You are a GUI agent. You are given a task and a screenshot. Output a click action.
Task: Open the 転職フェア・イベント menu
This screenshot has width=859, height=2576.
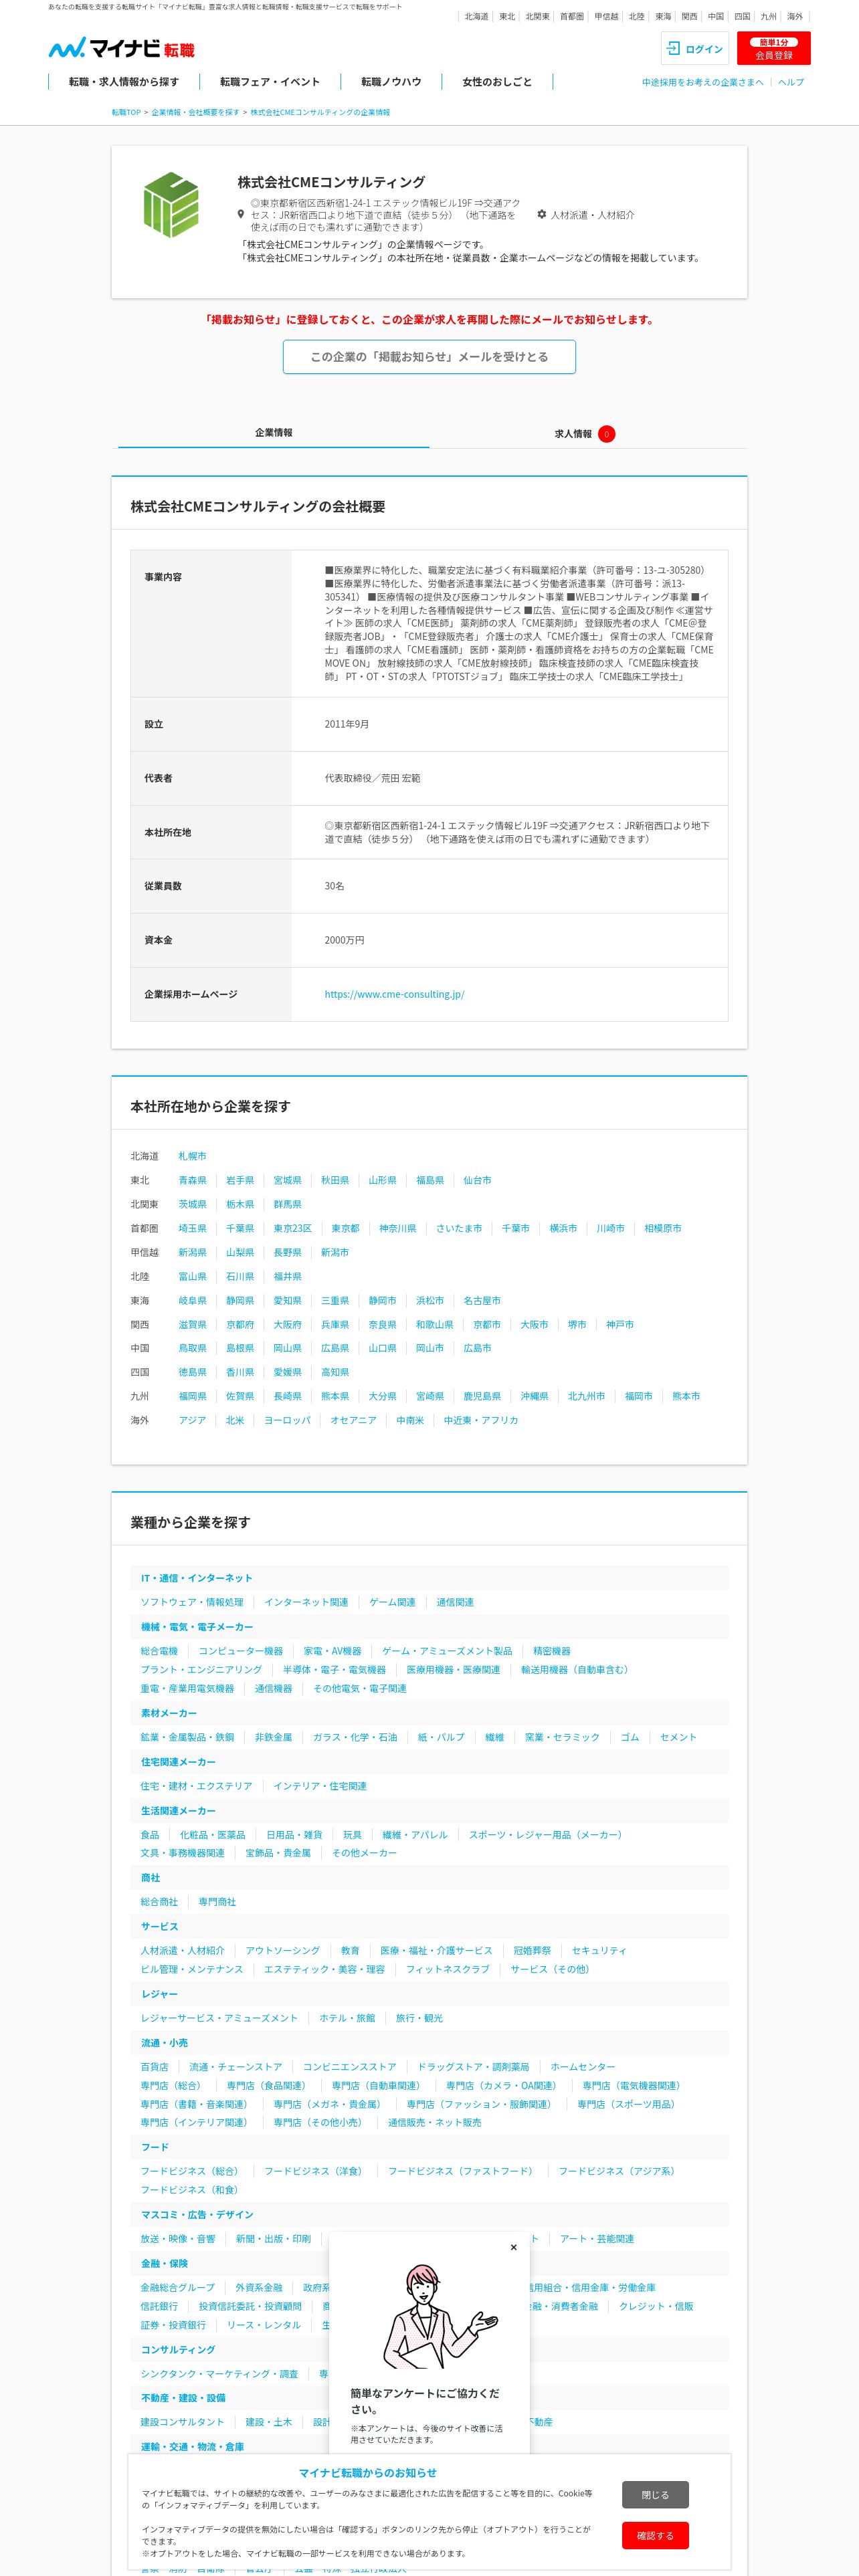coord(270,82)
